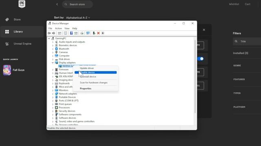Open the View menu
The height and width of the screenshot is (146, 261).
pos(67,28)
